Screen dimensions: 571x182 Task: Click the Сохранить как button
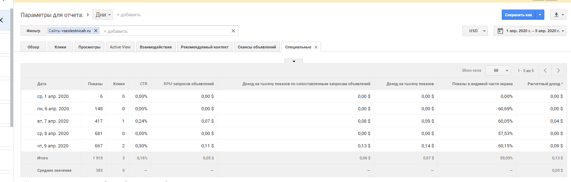coord(518,15)
